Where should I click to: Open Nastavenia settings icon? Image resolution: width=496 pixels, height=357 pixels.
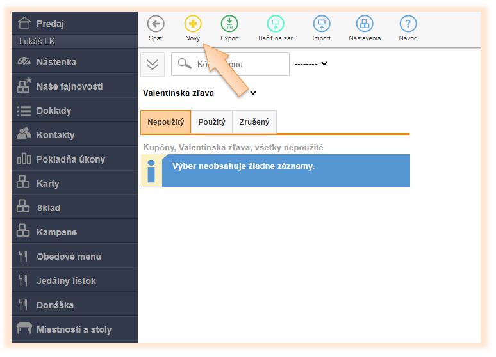coord(365,24)
